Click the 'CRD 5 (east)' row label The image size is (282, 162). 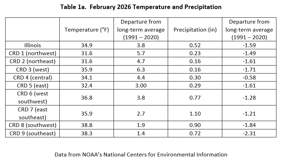pos(33,85)
